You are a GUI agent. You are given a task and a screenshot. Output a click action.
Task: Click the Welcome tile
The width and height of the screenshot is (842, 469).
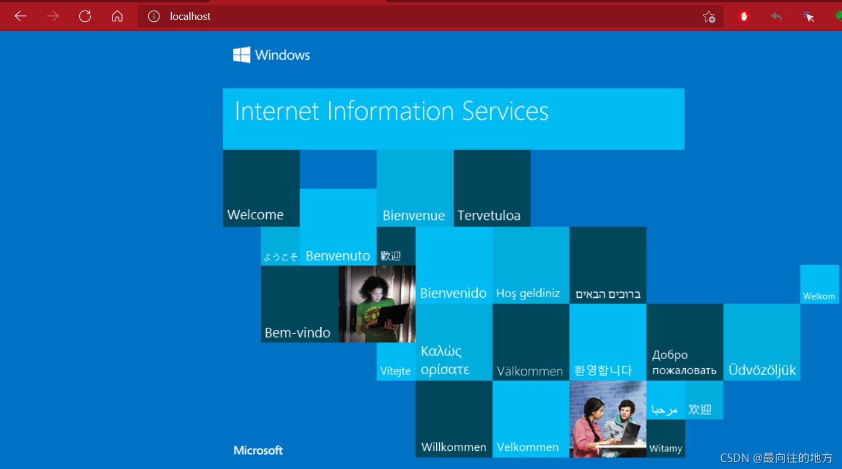(261, 188)
